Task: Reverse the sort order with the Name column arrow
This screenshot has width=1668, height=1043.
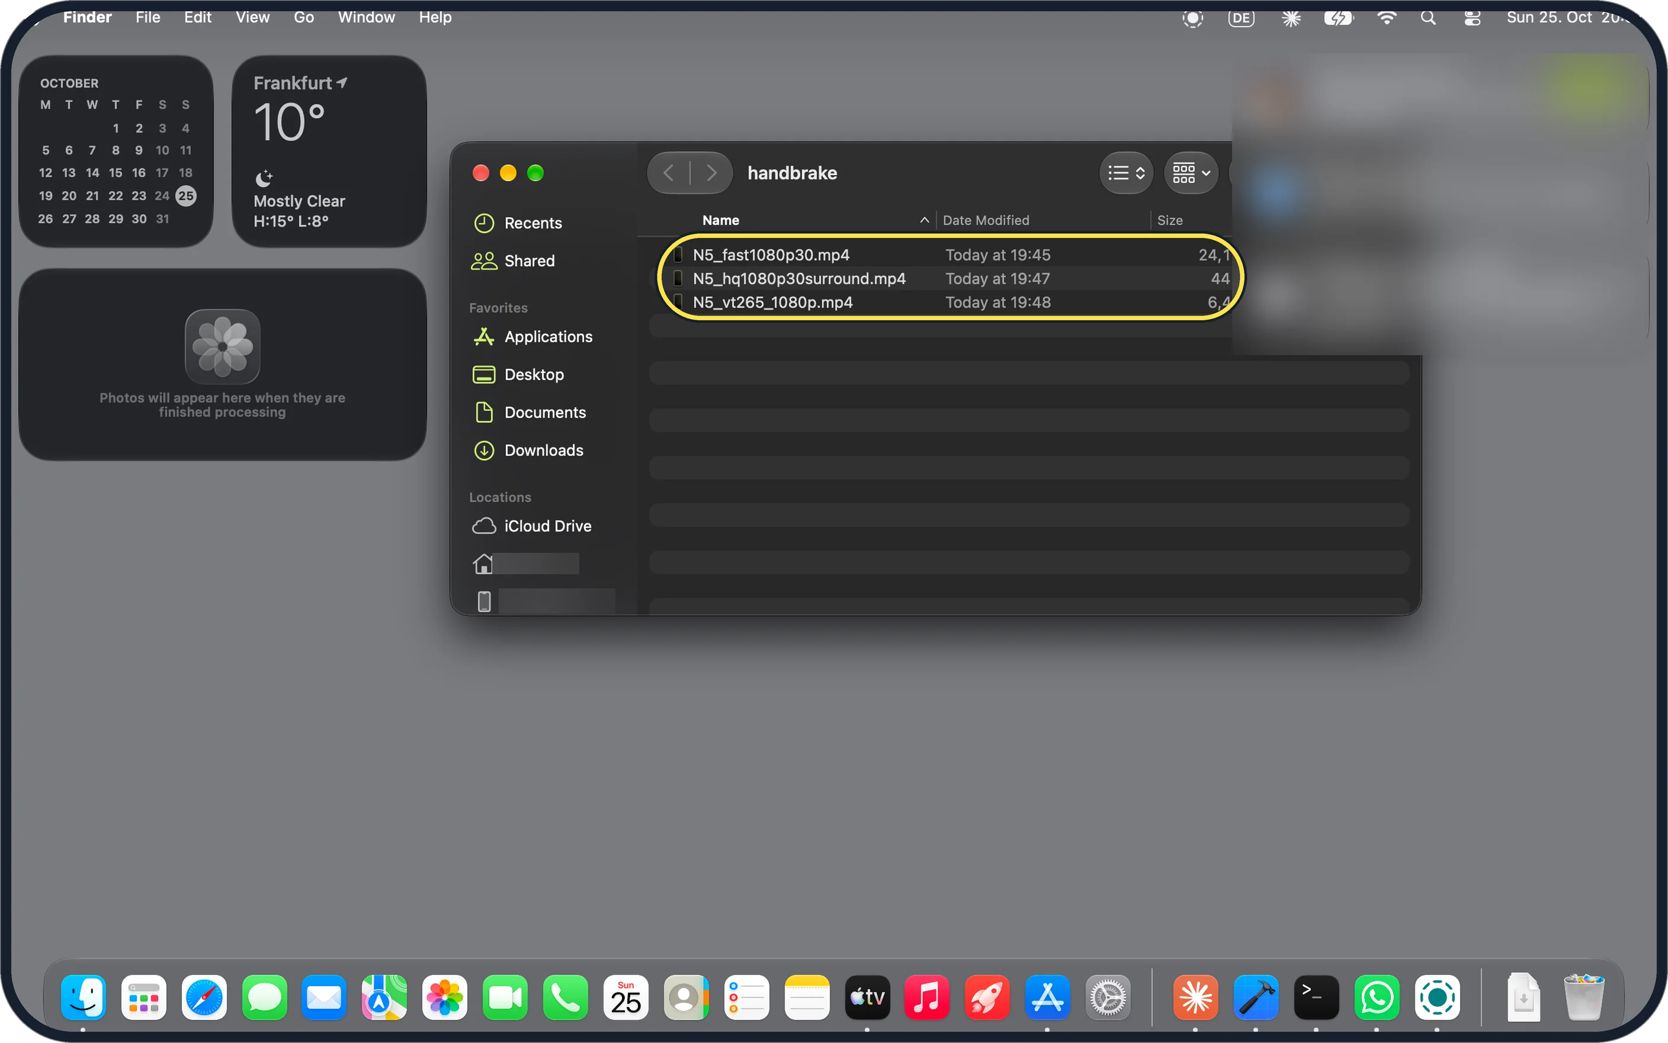Action: [x=924, y=220]
